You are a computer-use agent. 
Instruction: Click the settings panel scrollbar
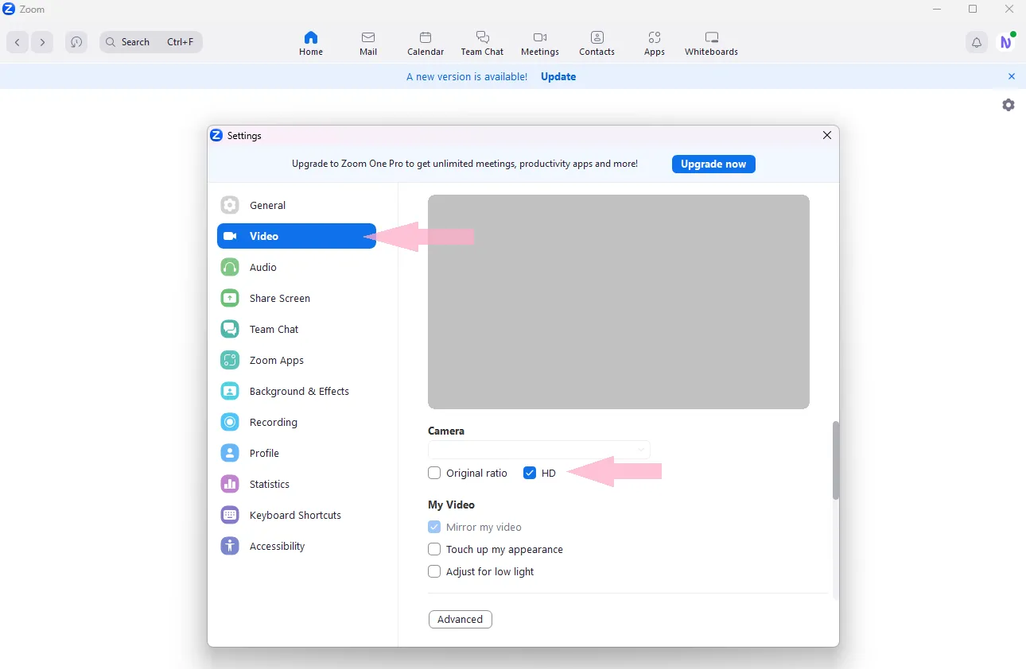(x=835, y=461)
